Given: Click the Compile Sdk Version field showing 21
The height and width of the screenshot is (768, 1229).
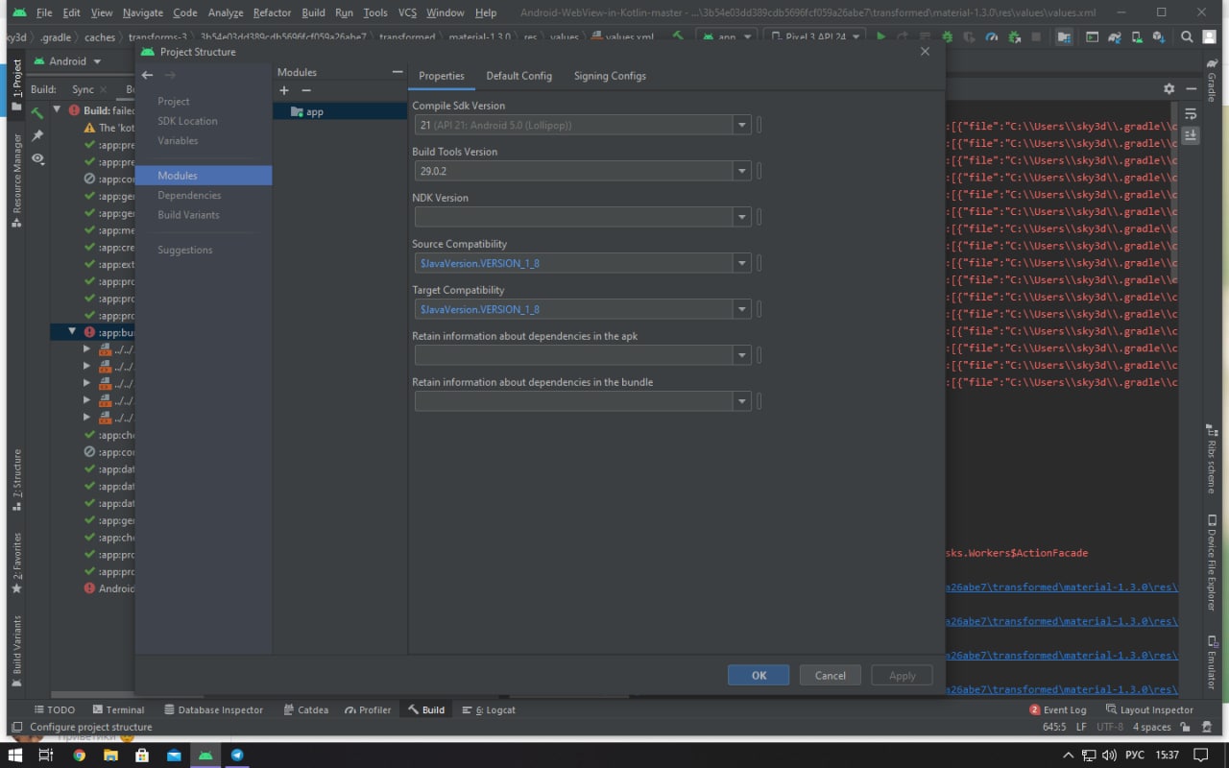Looking at the screenshot, I should coord(574,125).
